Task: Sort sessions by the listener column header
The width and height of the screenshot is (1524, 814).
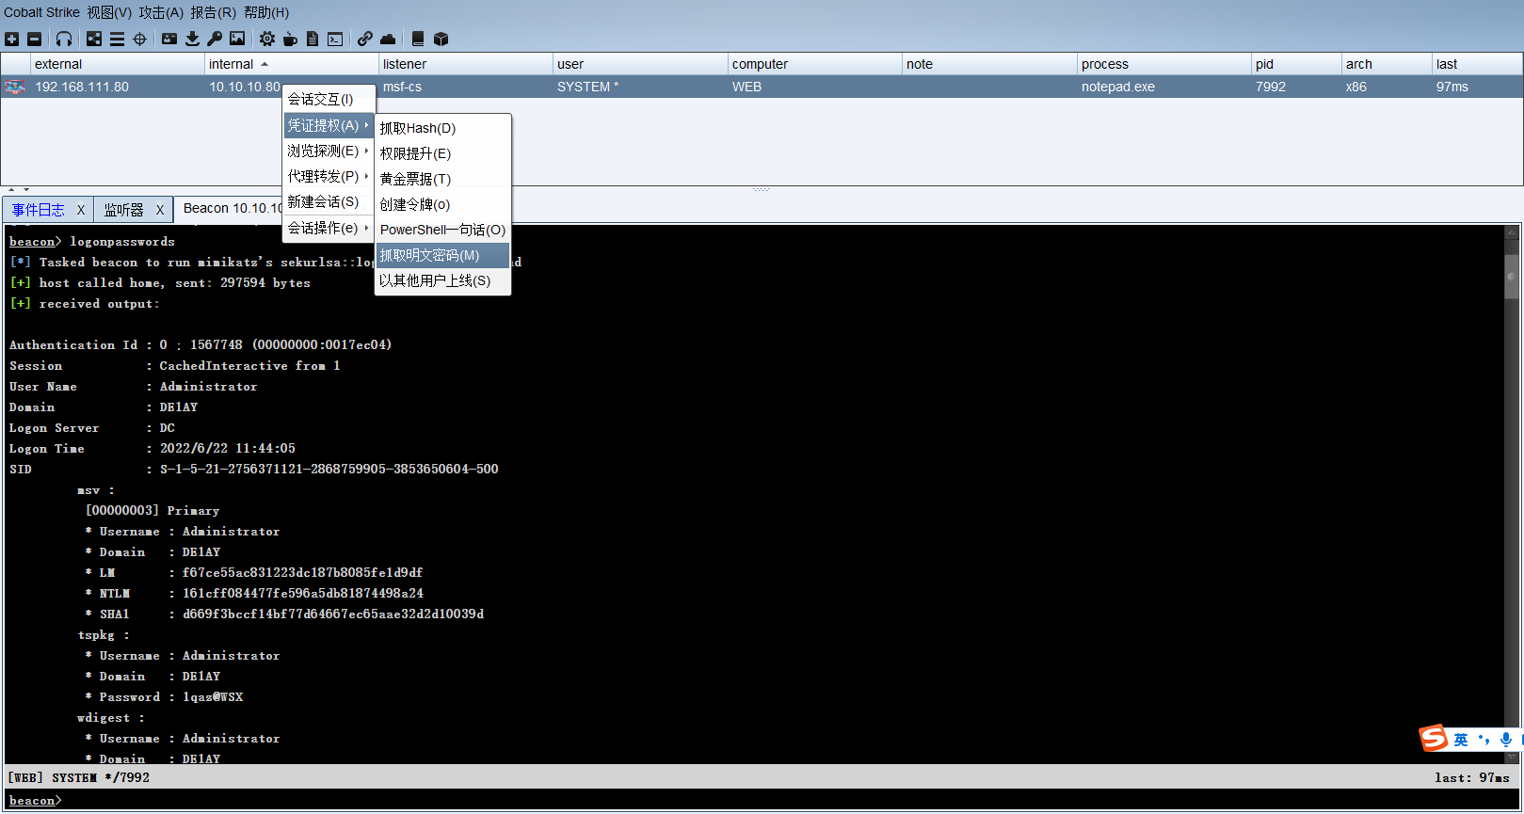Action: [x=465, y=64]
